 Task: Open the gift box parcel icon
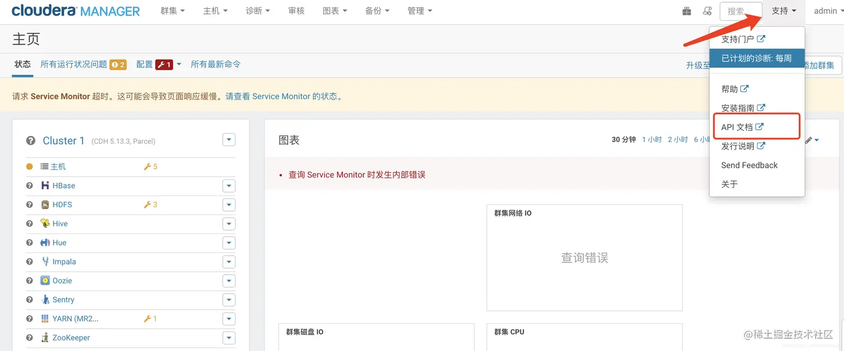pyautogui.click(x=687, y=11)
